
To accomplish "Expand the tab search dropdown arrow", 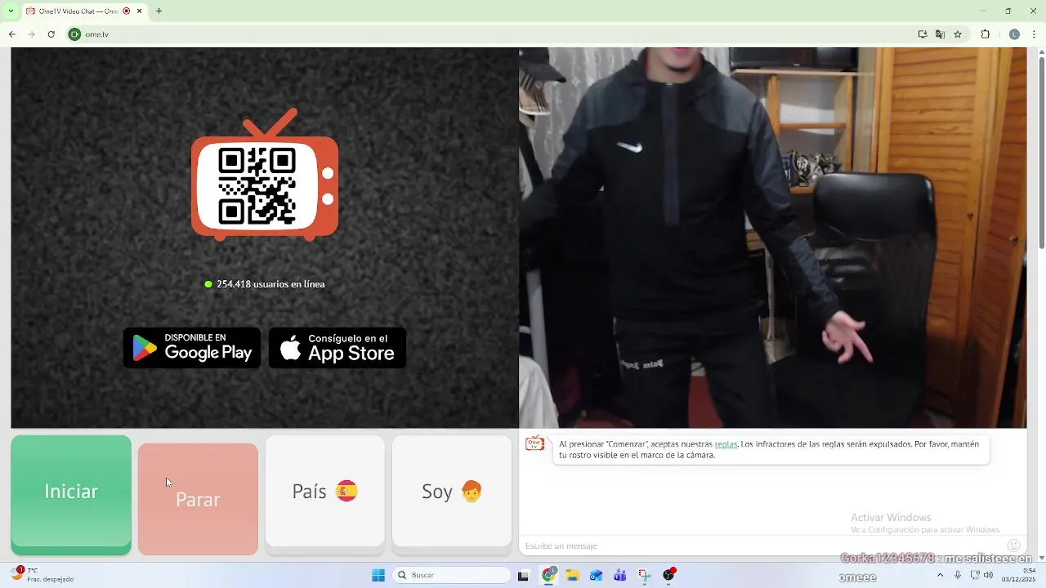I will [11, 11].
